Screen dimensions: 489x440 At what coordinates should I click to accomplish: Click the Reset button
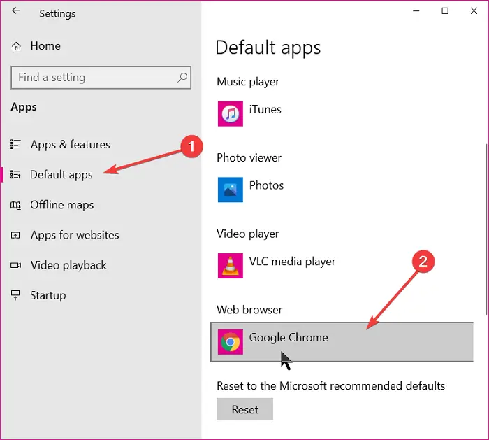pos(245,409)
